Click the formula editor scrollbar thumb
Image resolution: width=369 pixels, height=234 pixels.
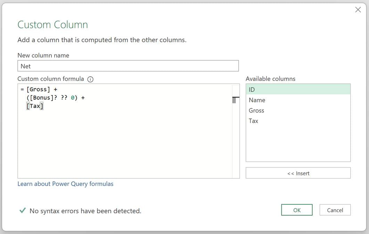234,100
